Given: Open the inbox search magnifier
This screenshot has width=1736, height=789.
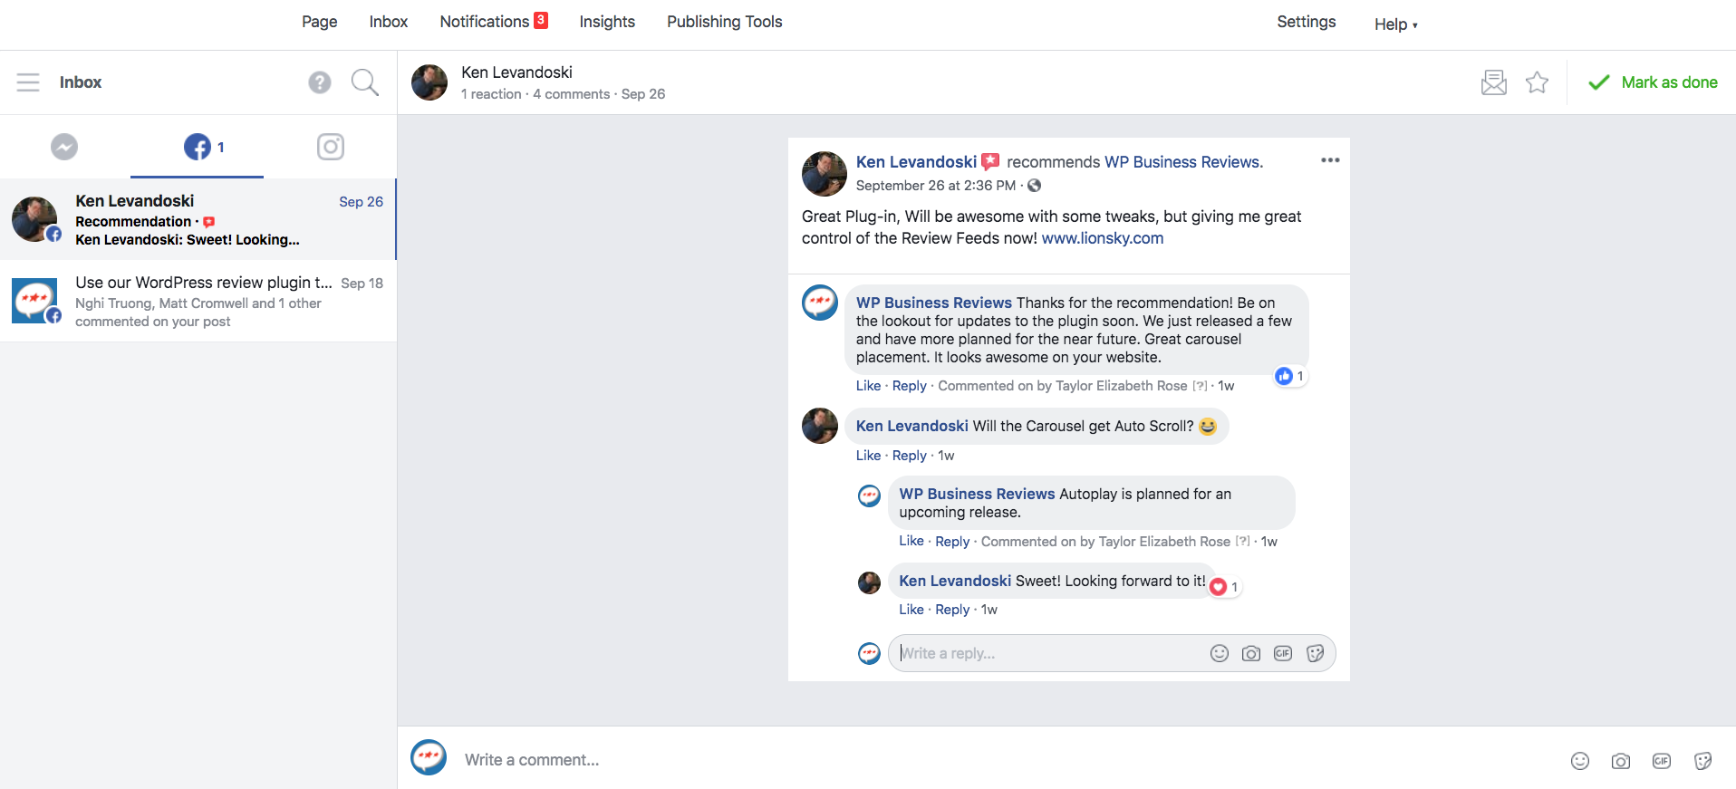Looking at the screenshot, I should click(365, 82).
